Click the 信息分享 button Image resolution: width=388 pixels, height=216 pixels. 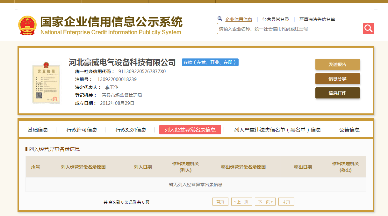coord(337,78)
